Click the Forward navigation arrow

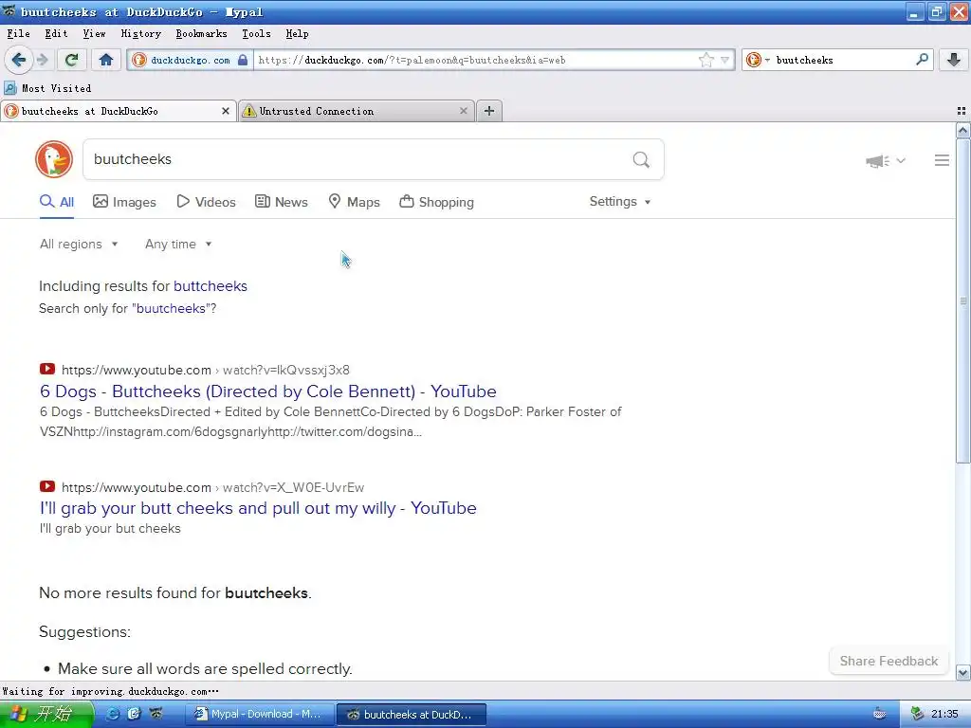point(42,60)
